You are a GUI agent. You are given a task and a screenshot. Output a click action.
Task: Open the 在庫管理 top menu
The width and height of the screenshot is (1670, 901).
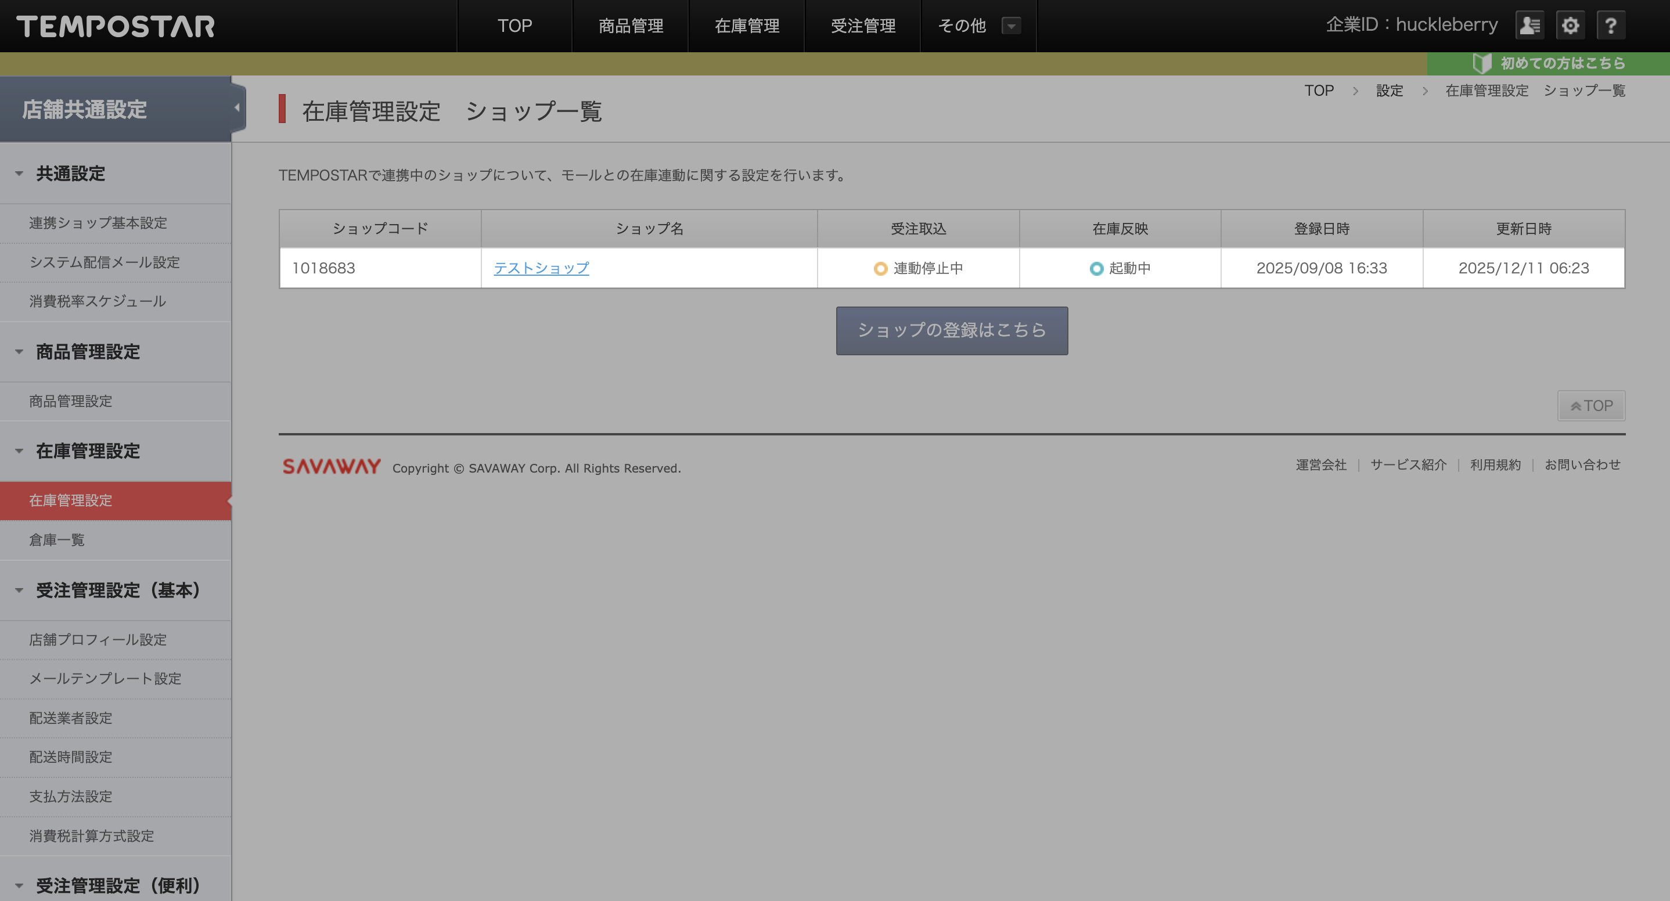coord(747,26)
